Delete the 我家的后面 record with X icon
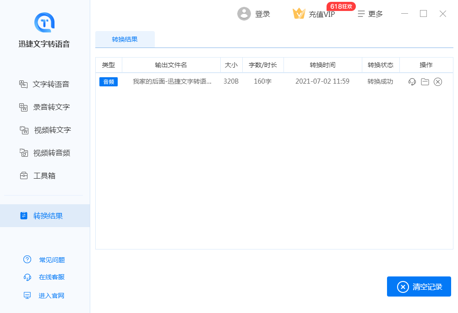Image resolution: width=458 pixels, height=313 pixels. pyautogui.click(x=438, y=82)
